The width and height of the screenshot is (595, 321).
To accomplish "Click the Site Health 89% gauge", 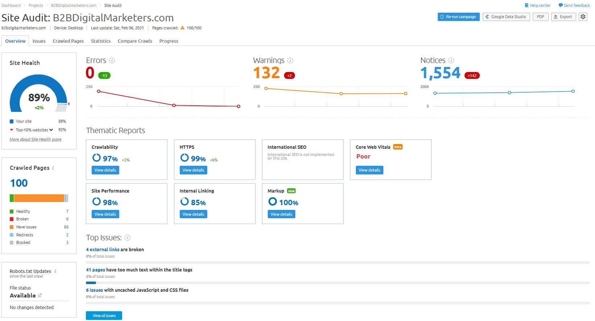I will [38, 93].
